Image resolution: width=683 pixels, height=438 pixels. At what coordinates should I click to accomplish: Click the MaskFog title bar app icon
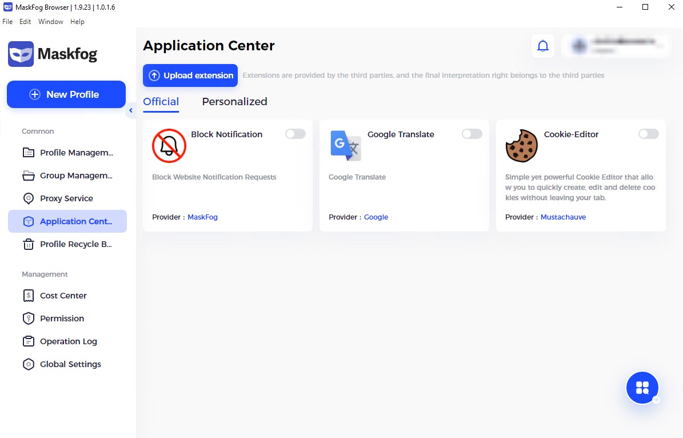8,7
